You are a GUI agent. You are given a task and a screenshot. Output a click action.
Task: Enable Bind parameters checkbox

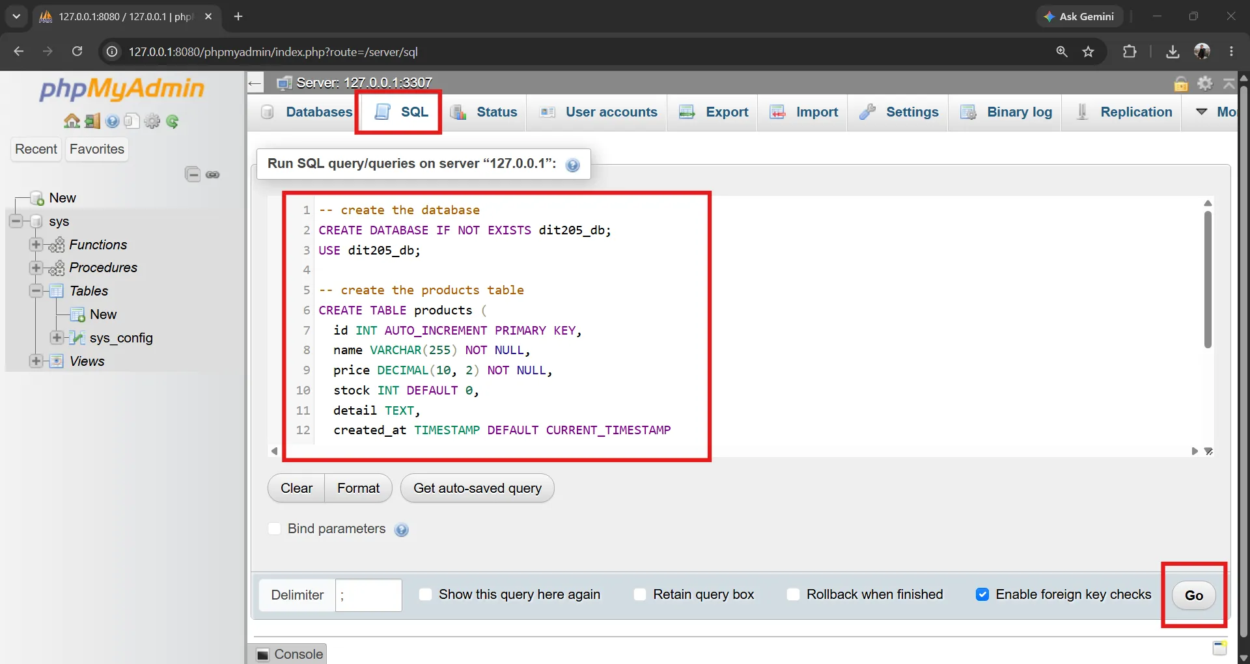[x=275, y=529]
